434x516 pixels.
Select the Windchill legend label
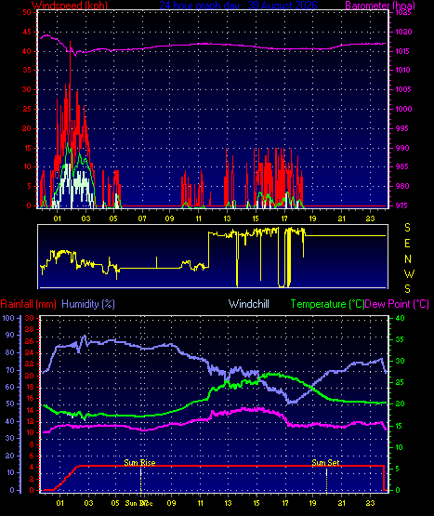click(x=249, y=304)
